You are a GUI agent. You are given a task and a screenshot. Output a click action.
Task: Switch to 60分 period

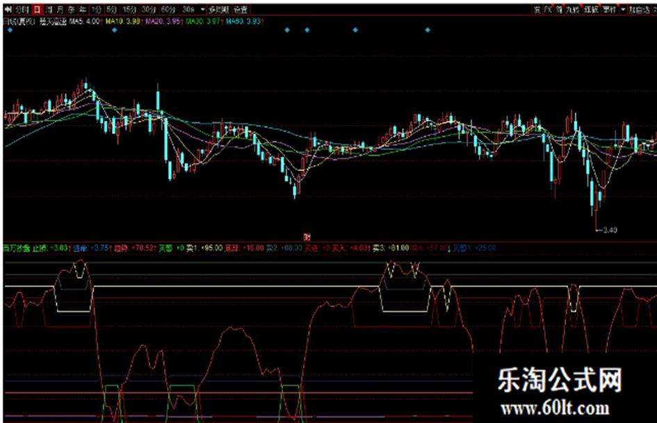pyautogui.click(x=168, y=9)
